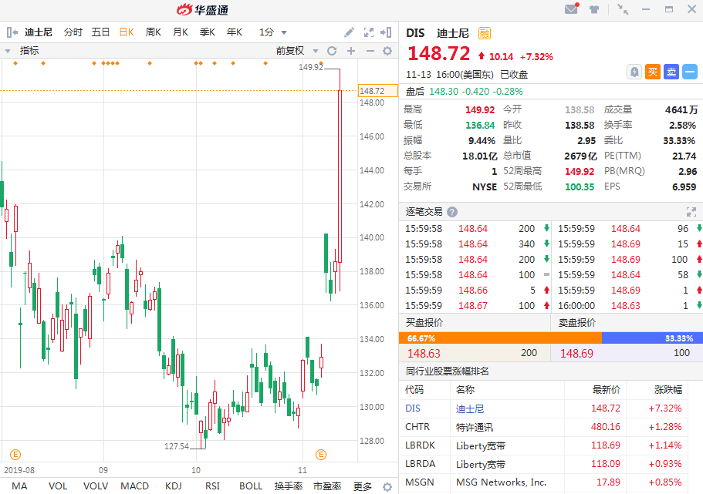703x494 pixels.
Task: Toggle the 市盈率 indicator
Action: (327, 486)
